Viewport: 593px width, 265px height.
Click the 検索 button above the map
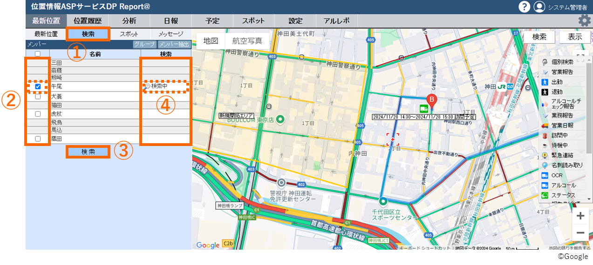click(539, 37)
